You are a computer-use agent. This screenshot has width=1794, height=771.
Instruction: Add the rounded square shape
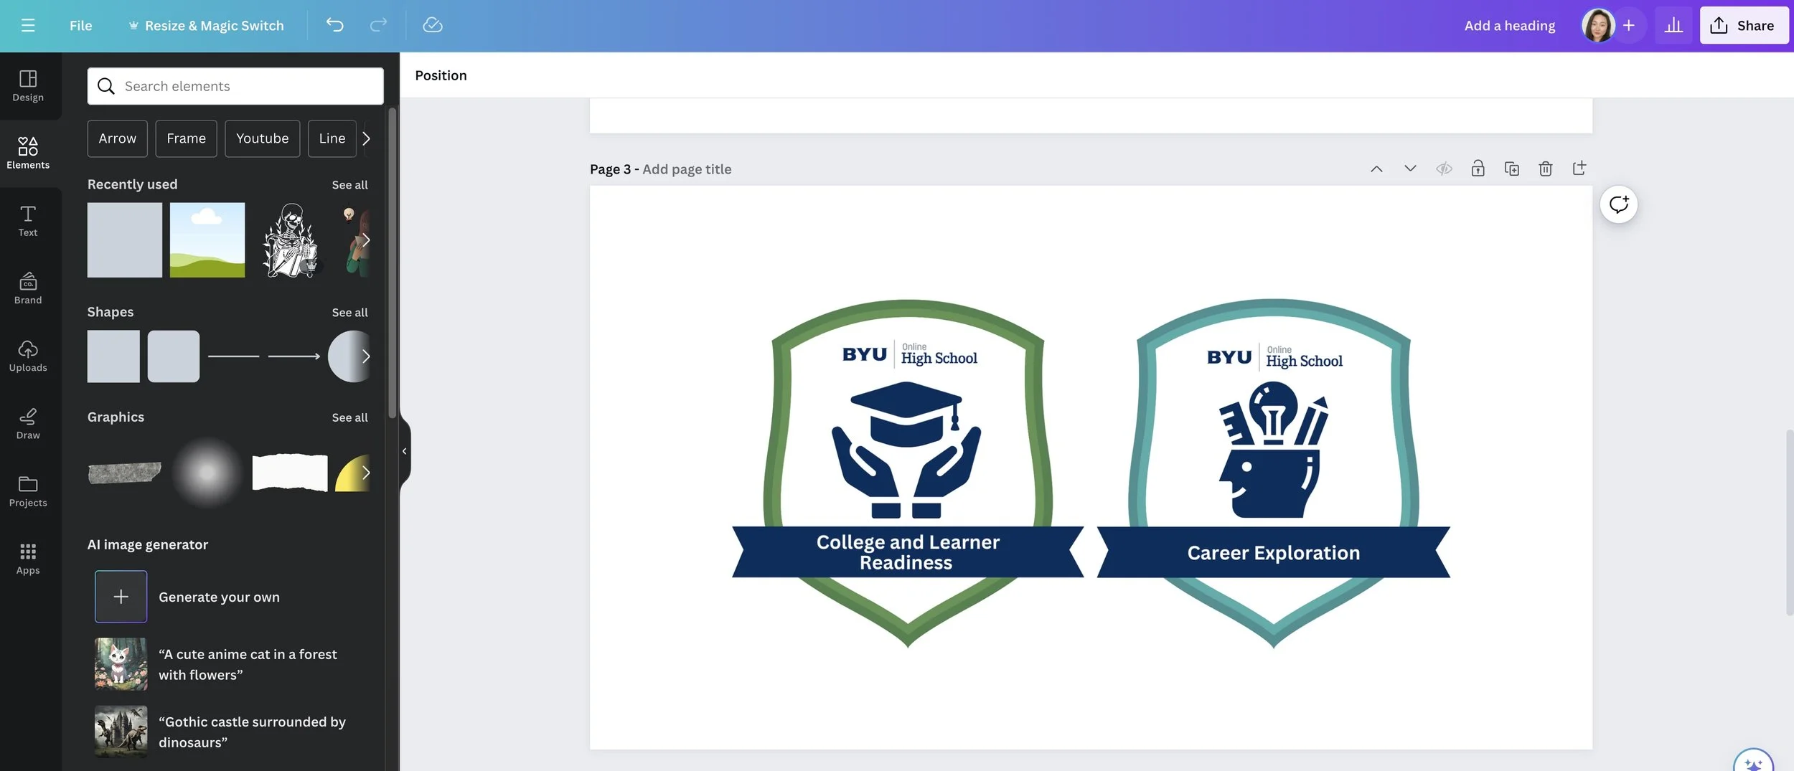[174, 356]
